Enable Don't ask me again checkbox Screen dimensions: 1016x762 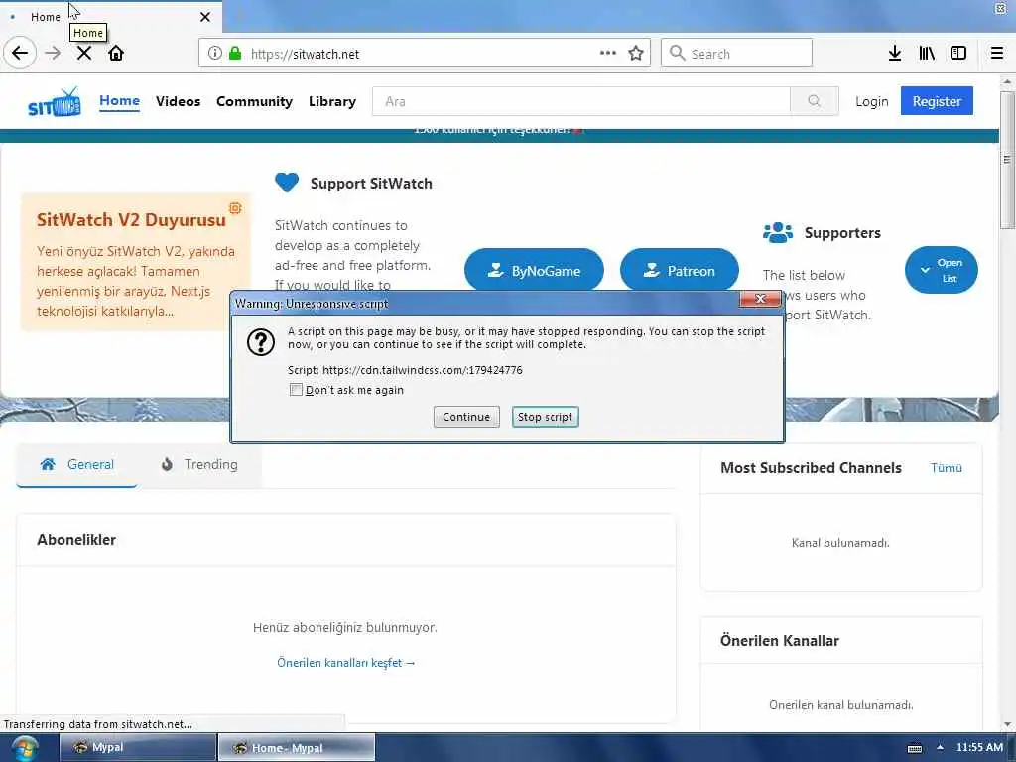296,389
